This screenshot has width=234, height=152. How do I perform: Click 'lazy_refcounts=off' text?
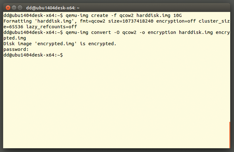(52, 27)
